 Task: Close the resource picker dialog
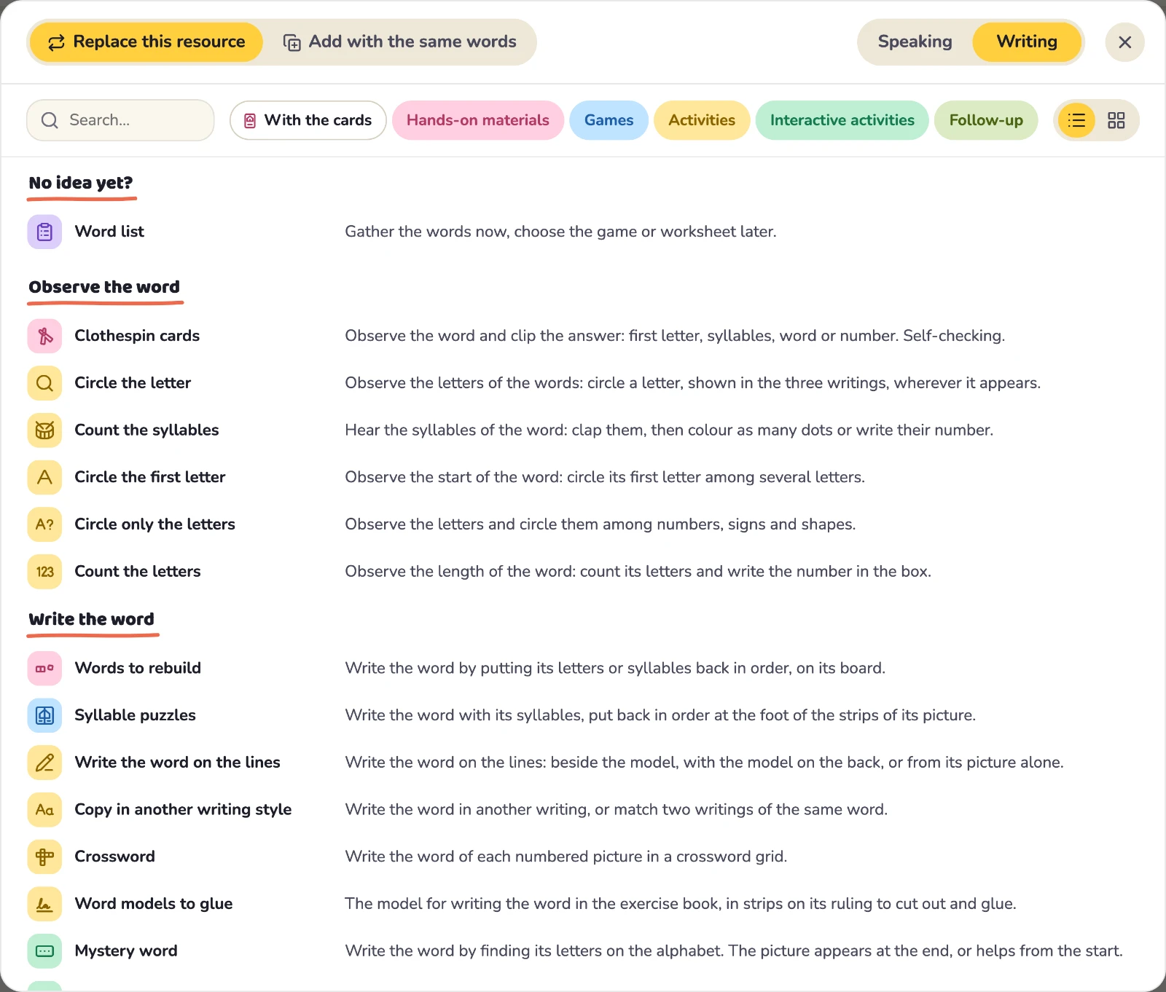[x=1124, y=42]
